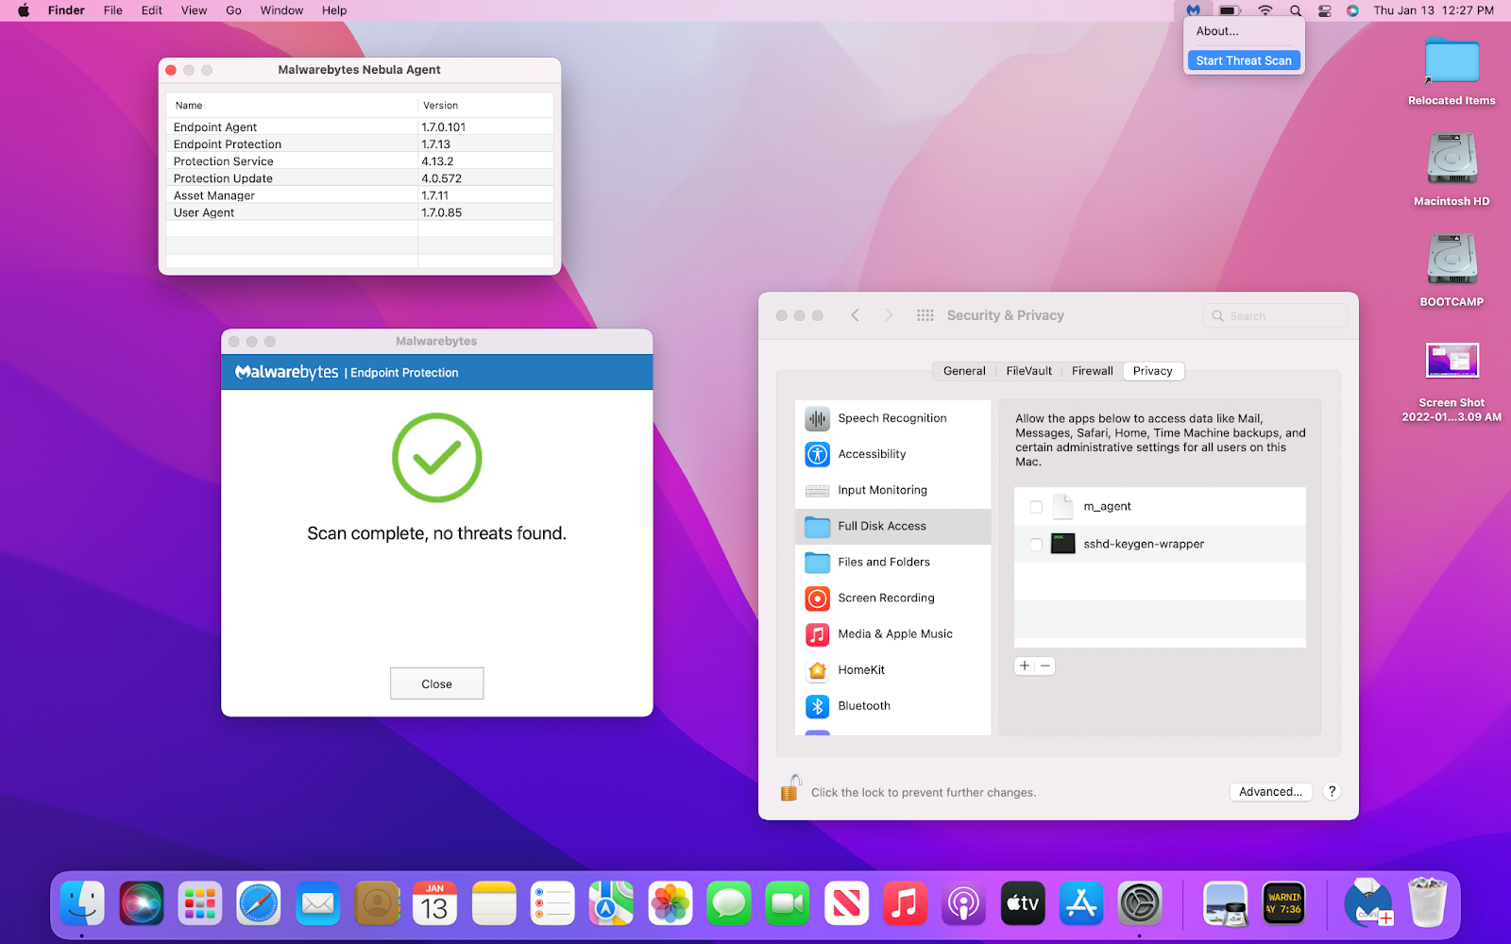Enable the m_agent Full Disk Access checkbox

(1036, 507)
